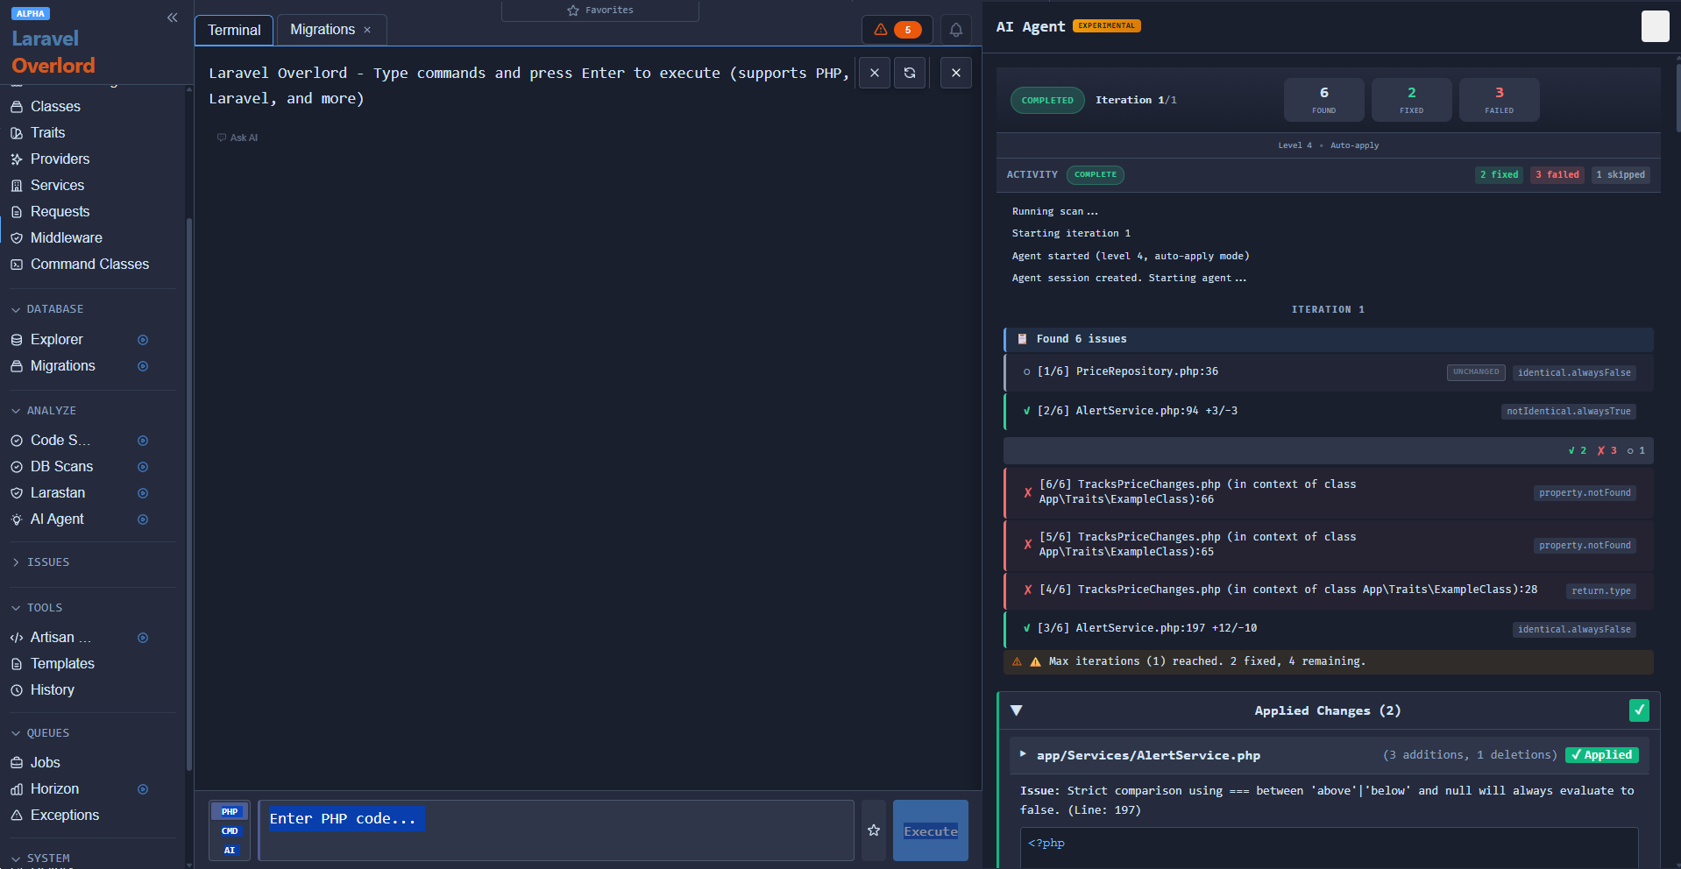
Task: Collapse the left sidebar with the chevrons
Action: click(172, 18)
